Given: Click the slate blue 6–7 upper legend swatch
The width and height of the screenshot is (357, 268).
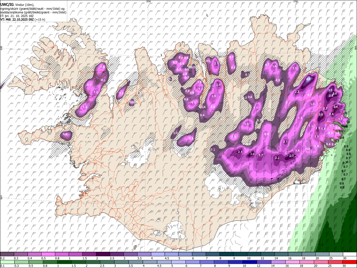Looking at the screenshot, I should click(199, 254).
